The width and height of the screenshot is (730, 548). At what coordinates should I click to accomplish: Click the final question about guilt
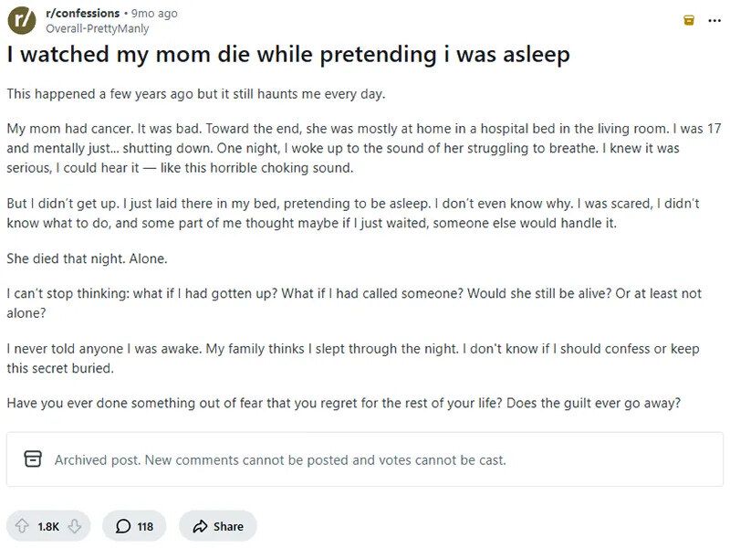343,403
